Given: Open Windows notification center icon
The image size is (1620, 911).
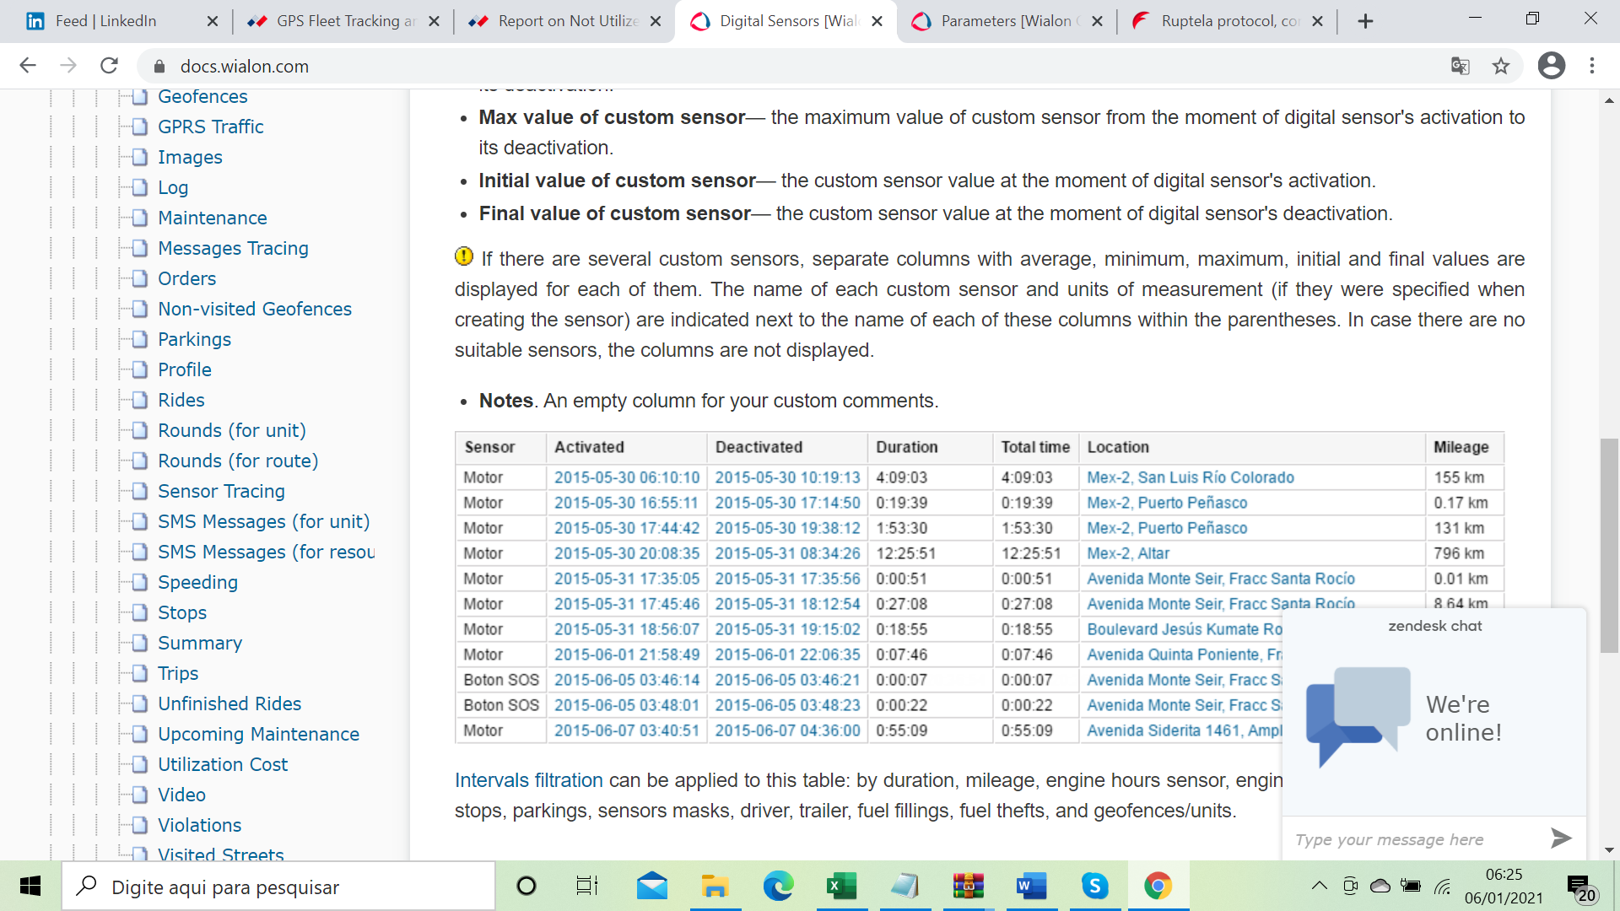Looking at the screenshot, I should 1580,887.
